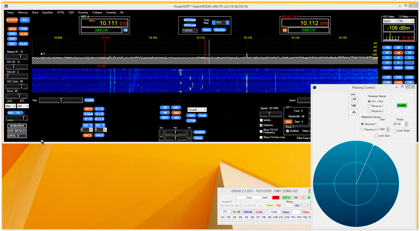Toggle MOX transmit button
The width and height of the screenshot is (420, 231).
(x=12, y=34)
